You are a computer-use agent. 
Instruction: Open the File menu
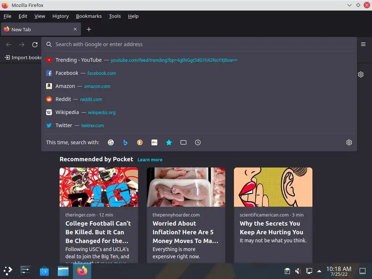click(x=7, y=16)
